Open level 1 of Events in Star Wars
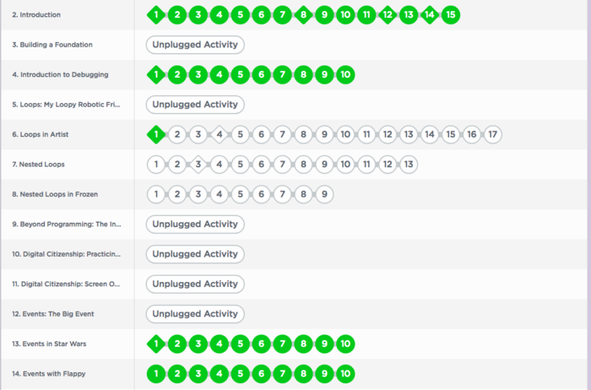 [155, 344]
